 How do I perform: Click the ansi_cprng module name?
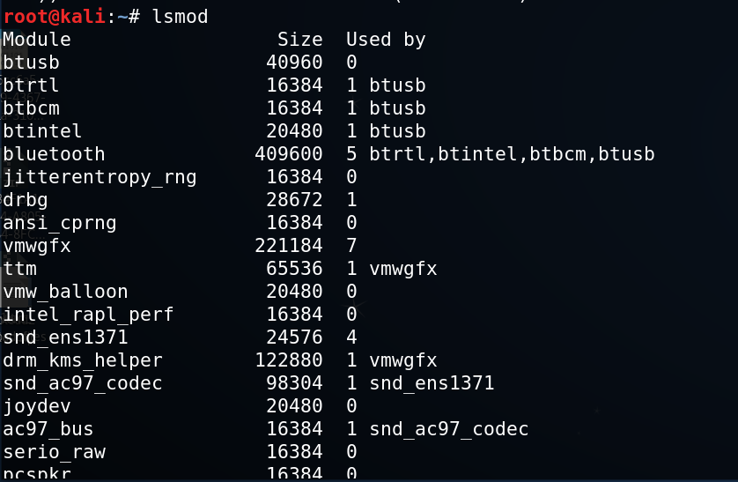[x=60, y=224]
